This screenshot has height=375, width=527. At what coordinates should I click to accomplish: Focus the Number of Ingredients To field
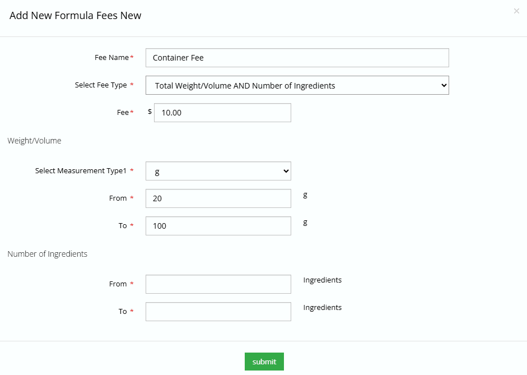coord(218,312)
